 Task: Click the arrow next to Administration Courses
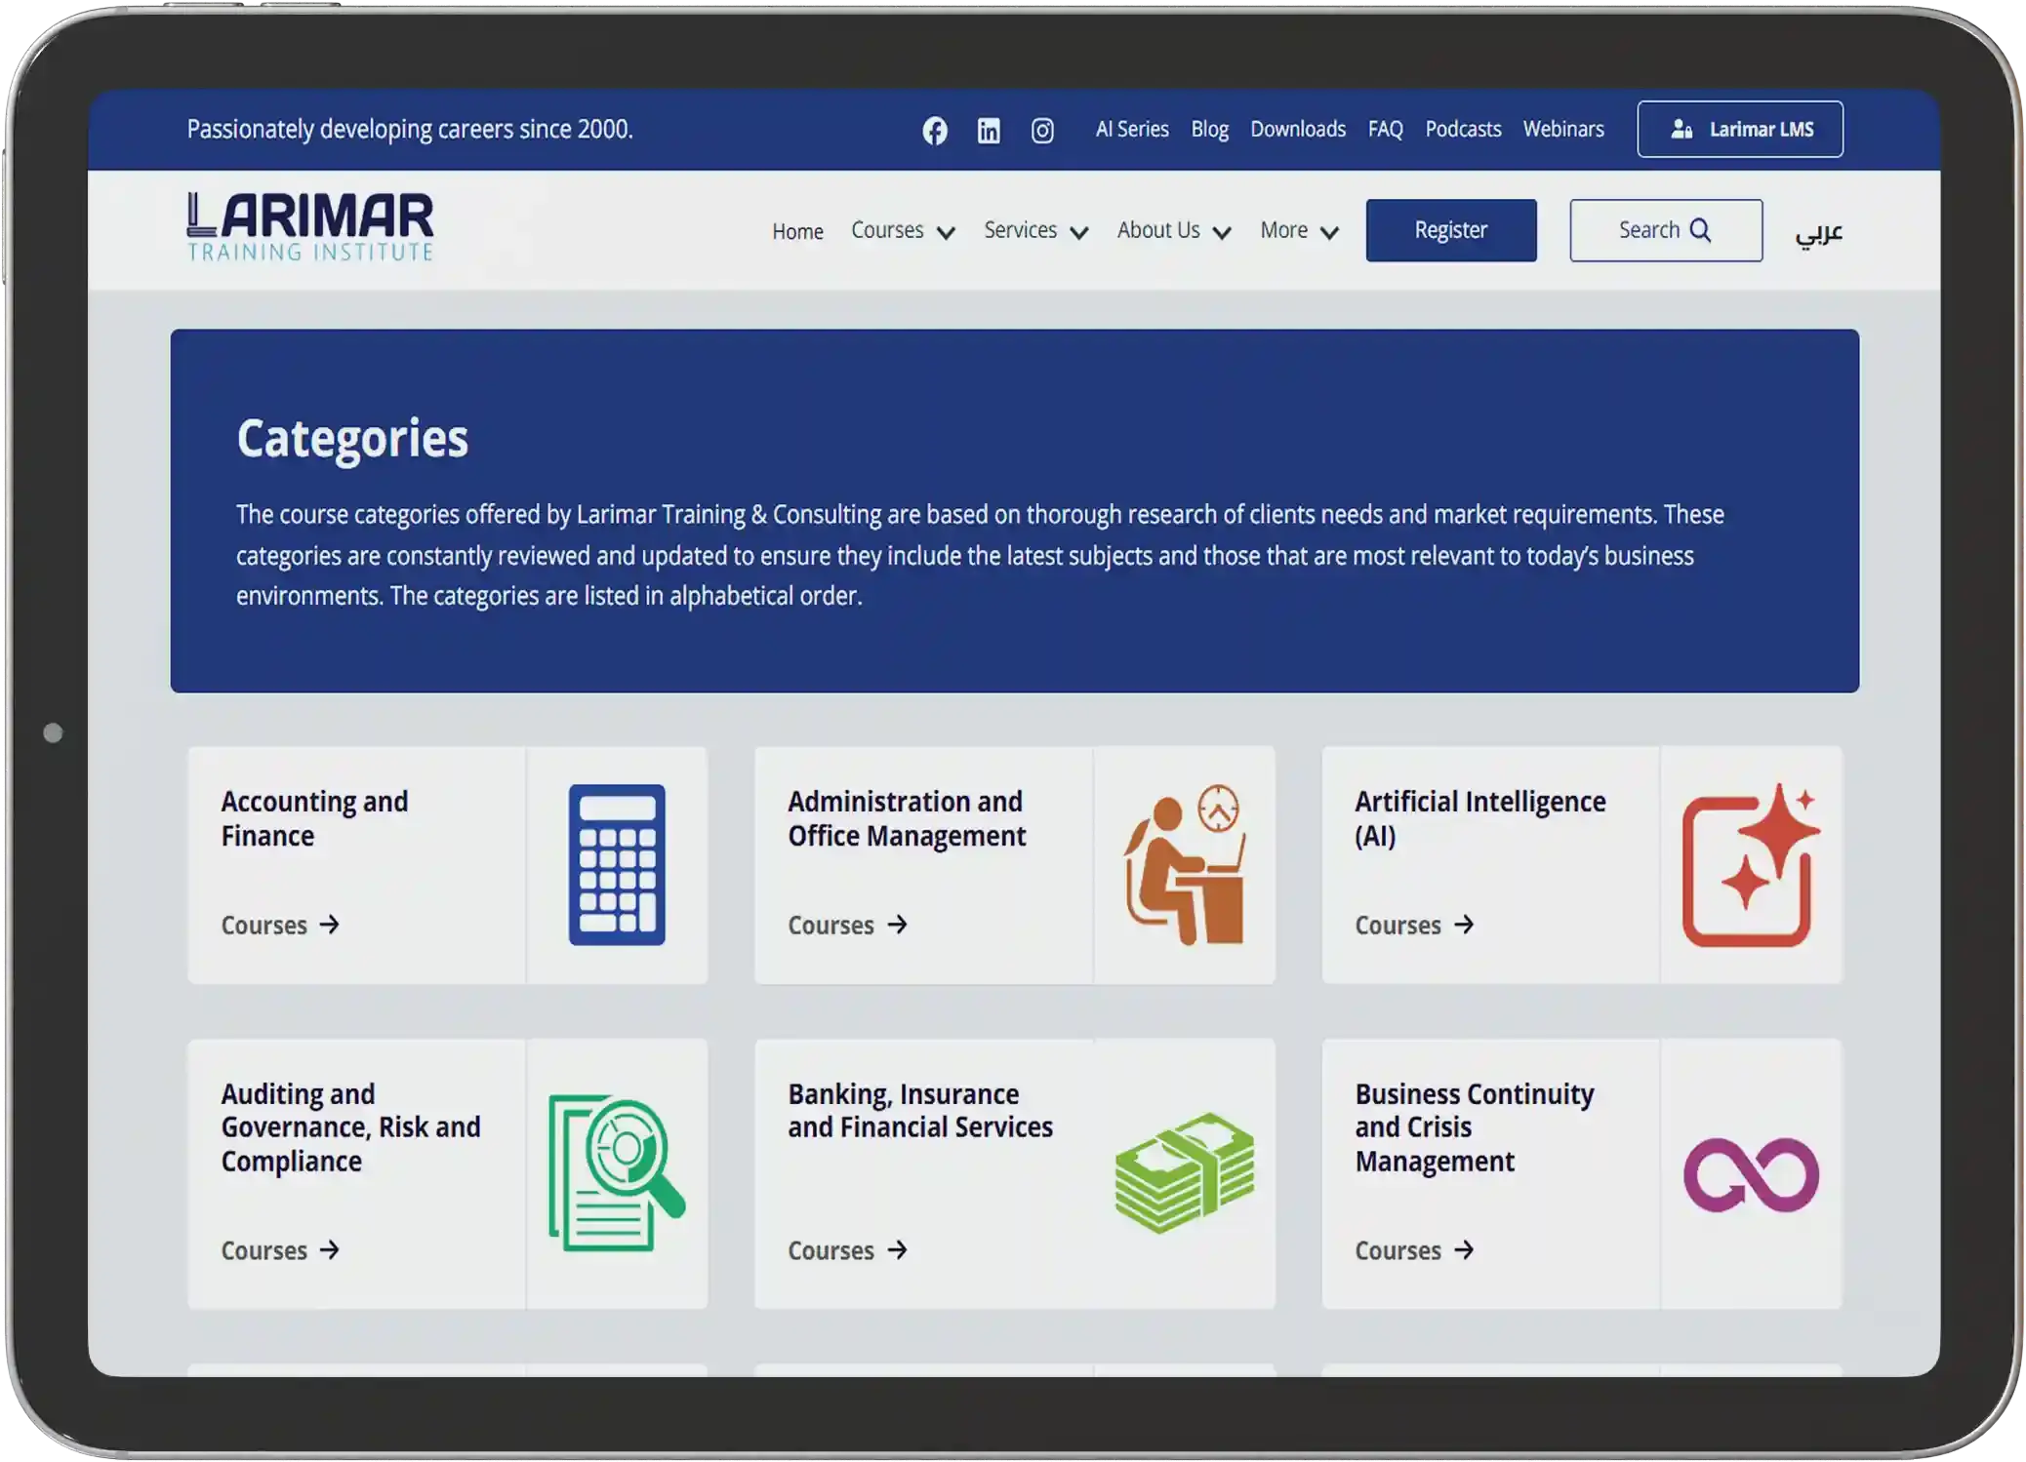897,924
